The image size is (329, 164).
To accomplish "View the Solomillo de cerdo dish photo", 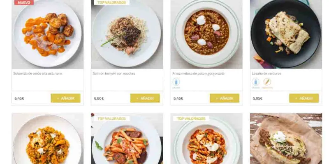I will (48, 34).
